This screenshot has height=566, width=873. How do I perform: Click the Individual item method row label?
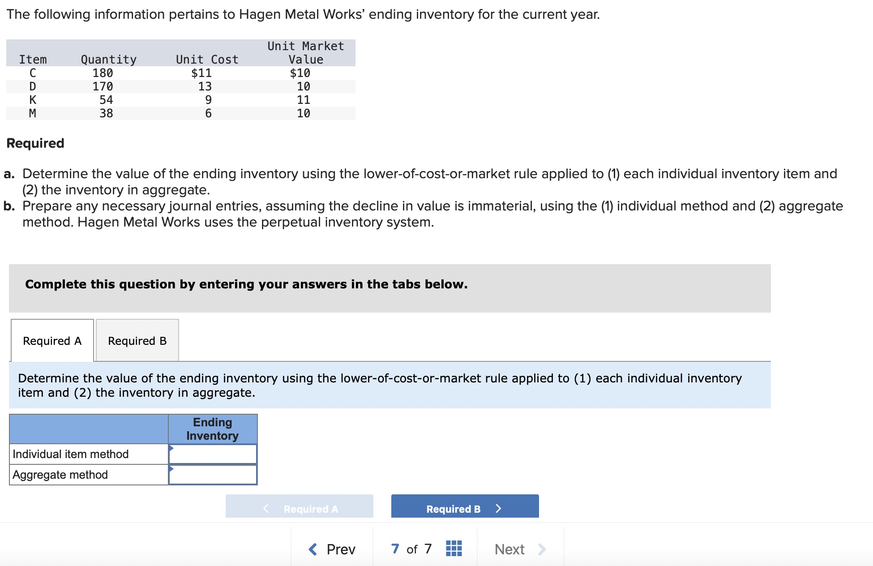pyautogui.click(x=70, y=453)
